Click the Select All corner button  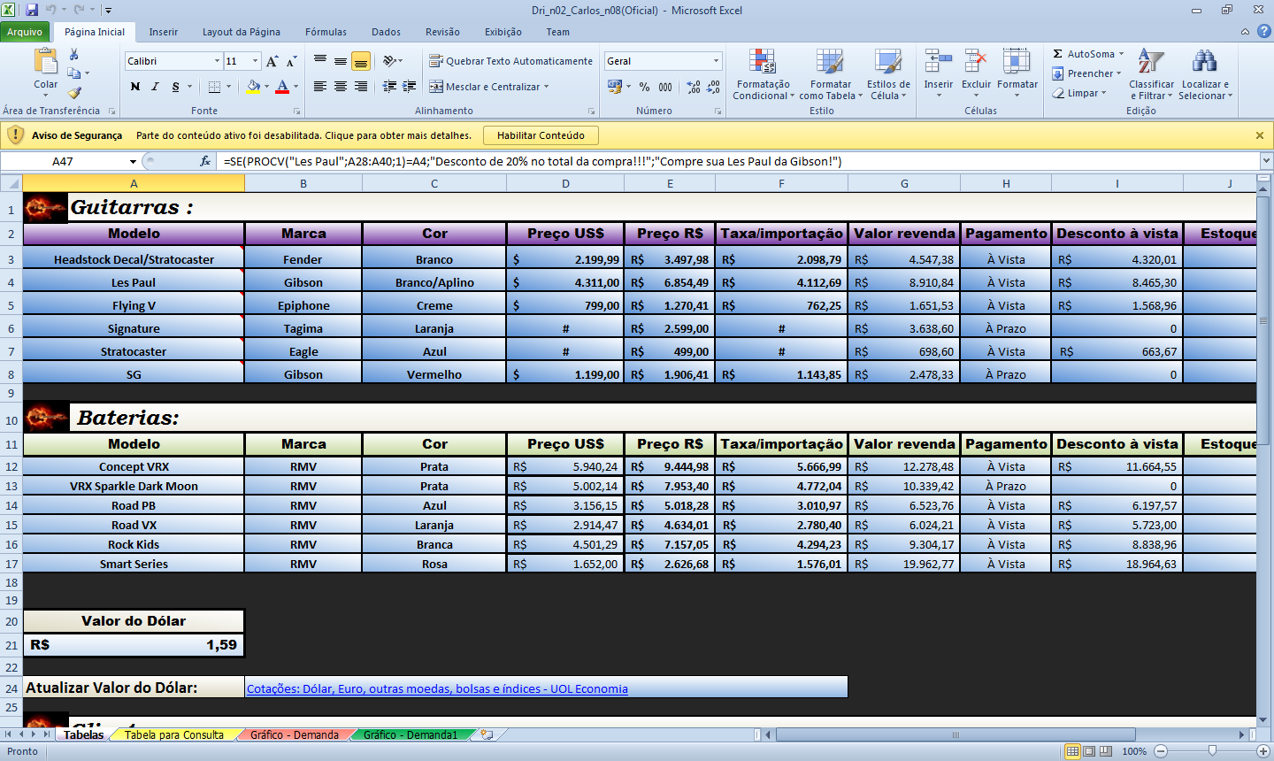(12, 183)
